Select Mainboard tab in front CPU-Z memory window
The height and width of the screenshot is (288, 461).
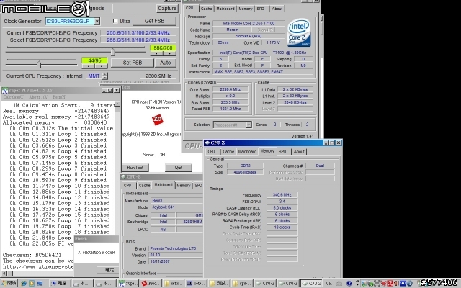click(x=247, y=152)
